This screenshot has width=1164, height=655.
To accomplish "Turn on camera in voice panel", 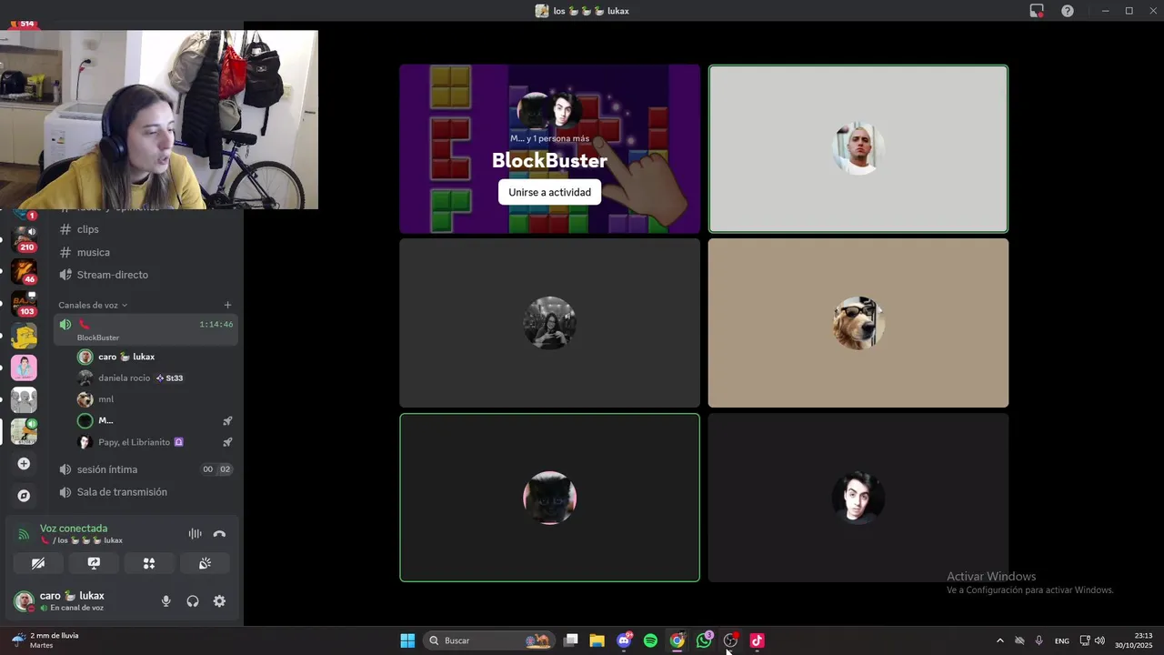I will [x=38, y=563].
